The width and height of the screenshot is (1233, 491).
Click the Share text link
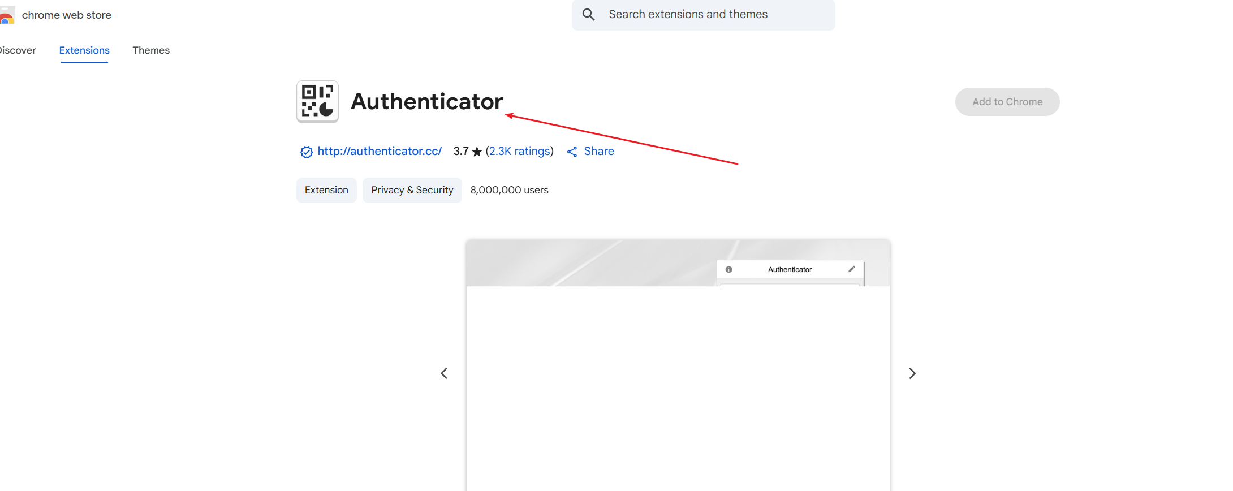click(599, 151)
